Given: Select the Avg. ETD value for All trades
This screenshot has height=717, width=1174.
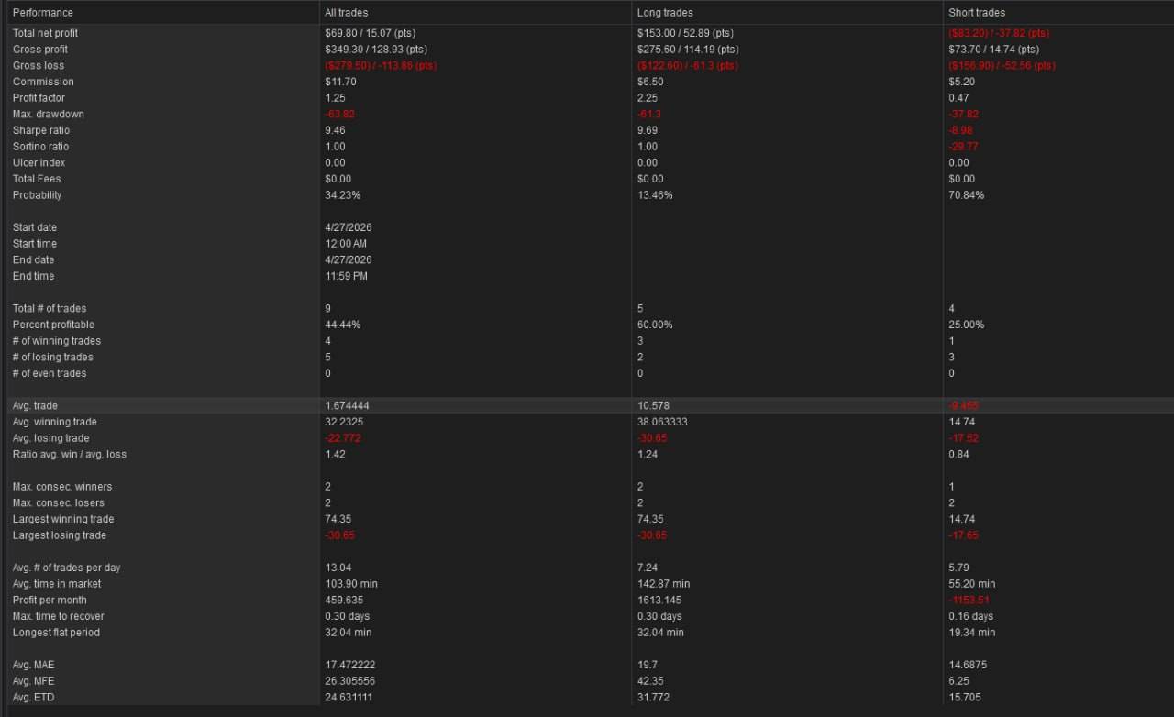Looking at the screenshot, I should 349,698.
